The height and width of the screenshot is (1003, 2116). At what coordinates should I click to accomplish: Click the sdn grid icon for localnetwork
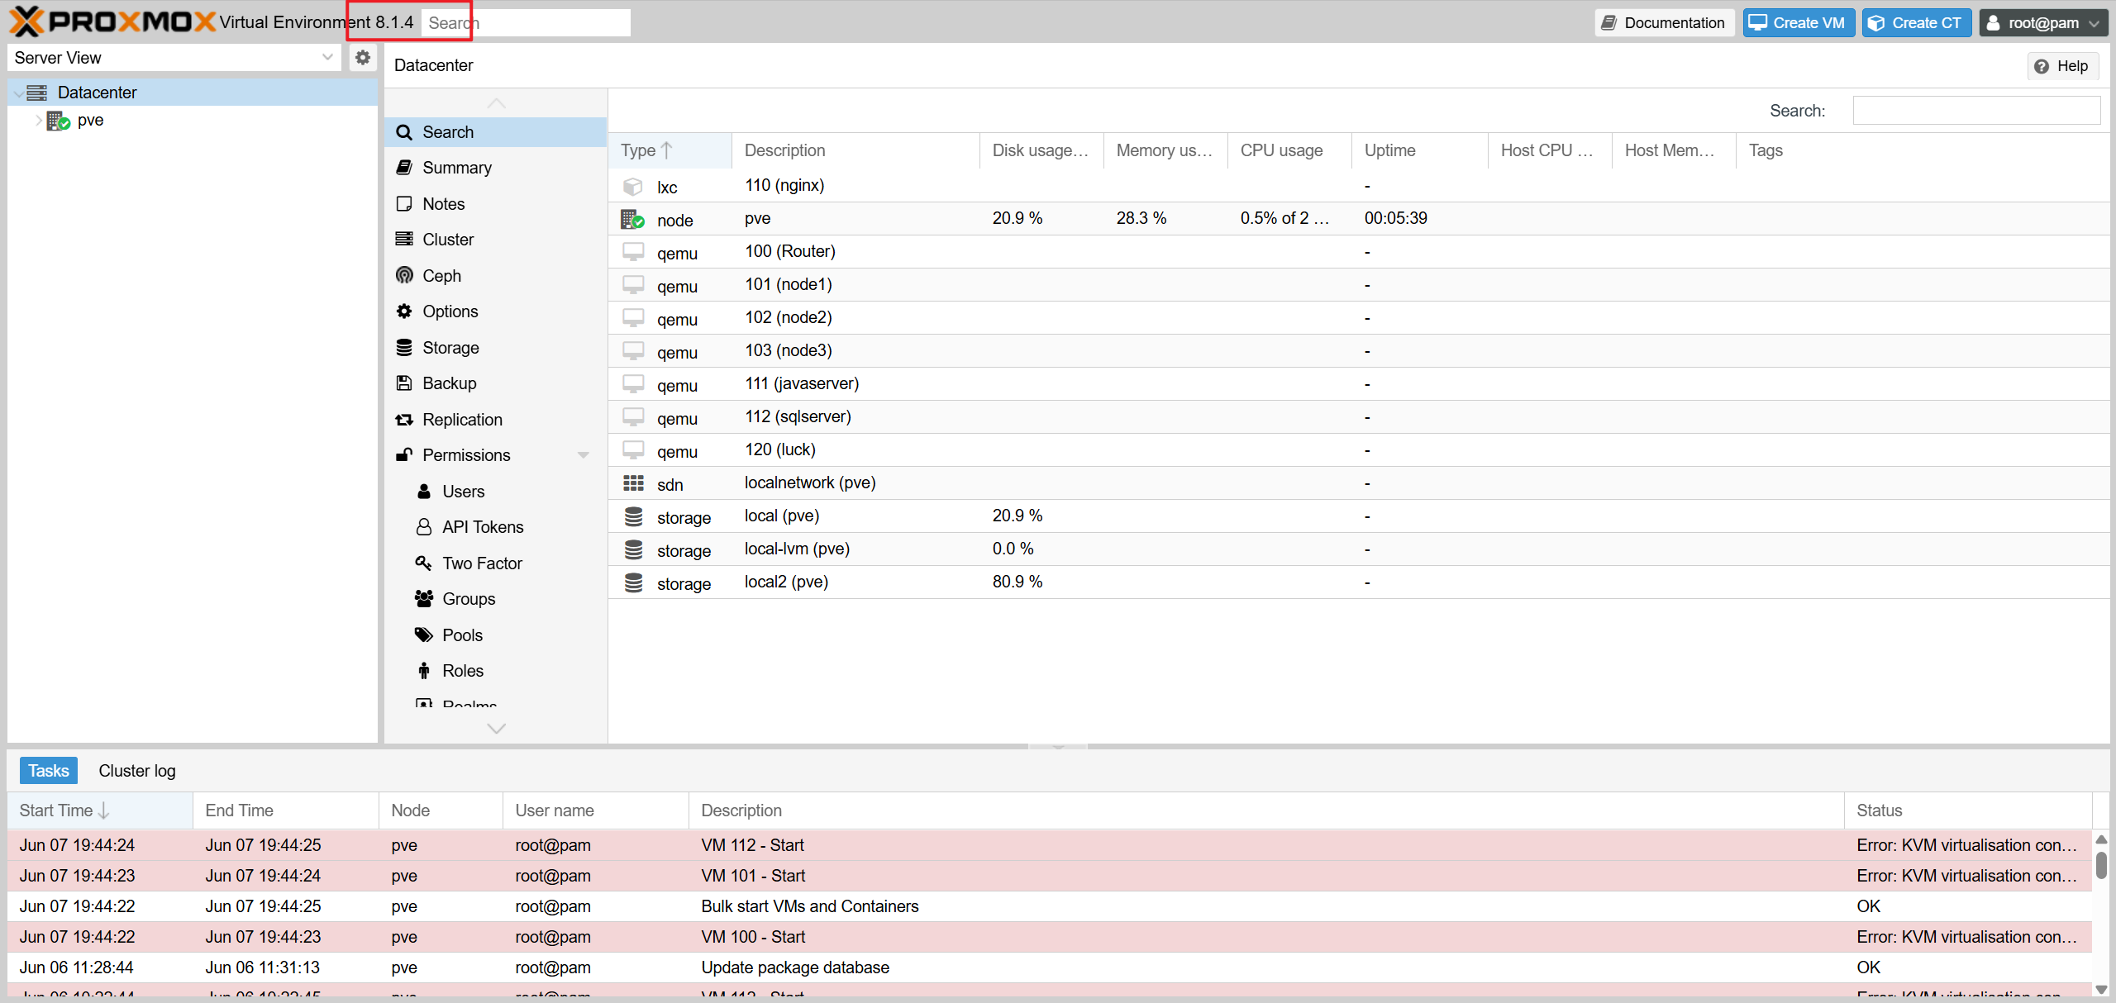(633, 483)
